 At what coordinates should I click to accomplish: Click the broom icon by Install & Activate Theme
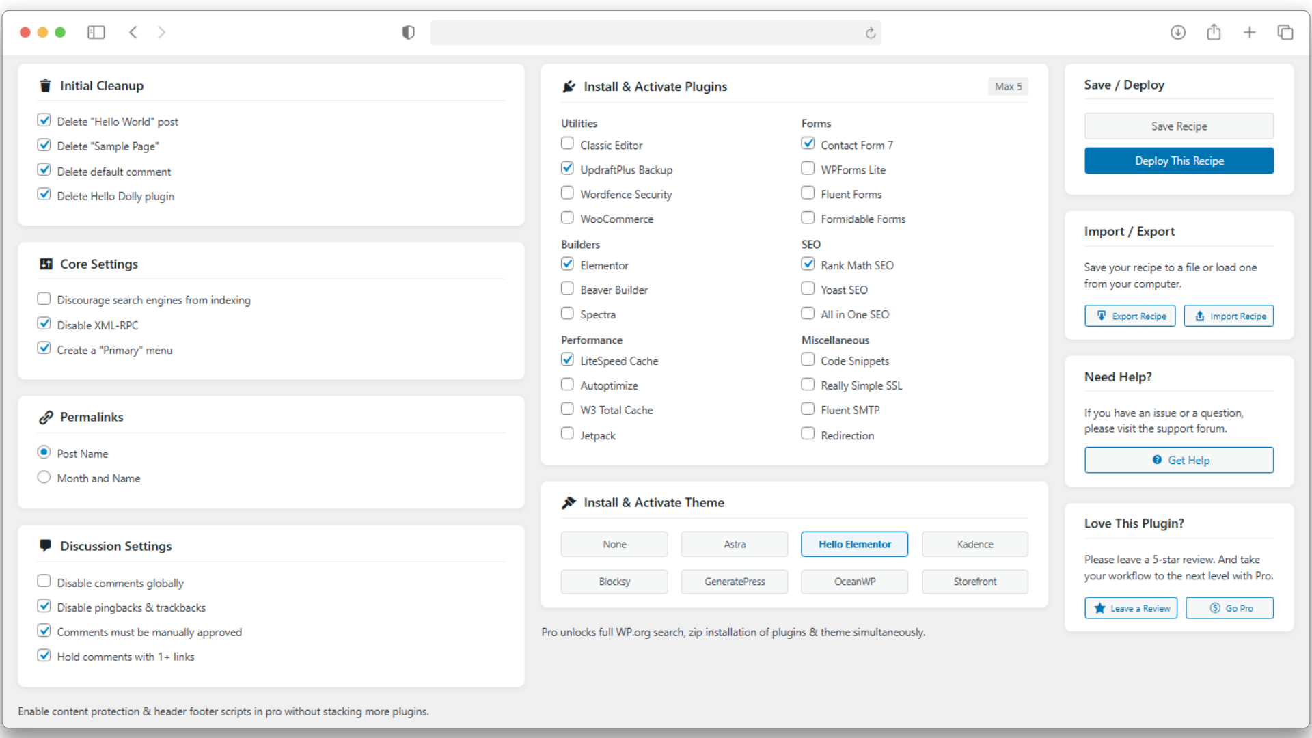pos(569,502)
